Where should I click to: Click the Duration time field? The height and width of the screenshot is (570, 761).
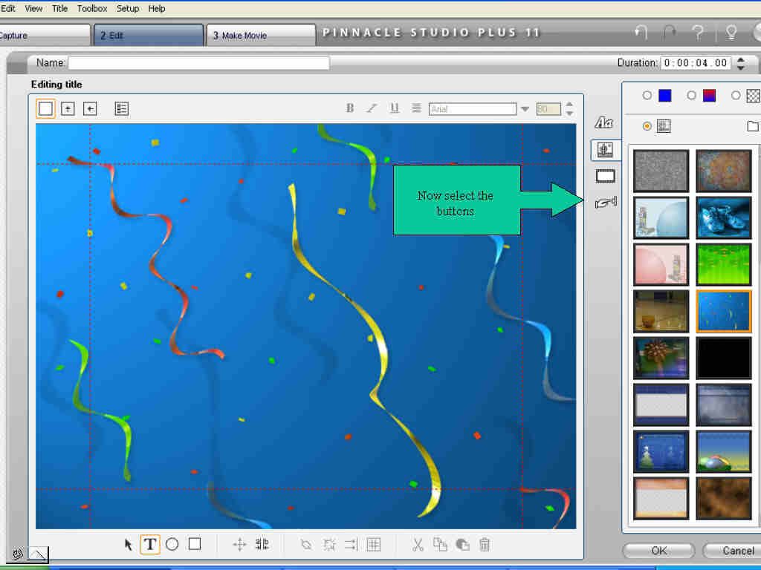(x=696, y=63)
